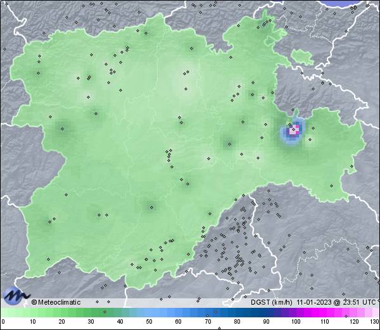The image size is (380, 330).
Task: Click the scale label 0
Action: [x=3, y=322]
